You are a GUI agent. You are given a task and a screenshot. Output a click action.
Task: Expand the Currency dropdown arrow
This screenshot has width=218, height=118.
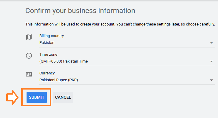pos(211,80)
